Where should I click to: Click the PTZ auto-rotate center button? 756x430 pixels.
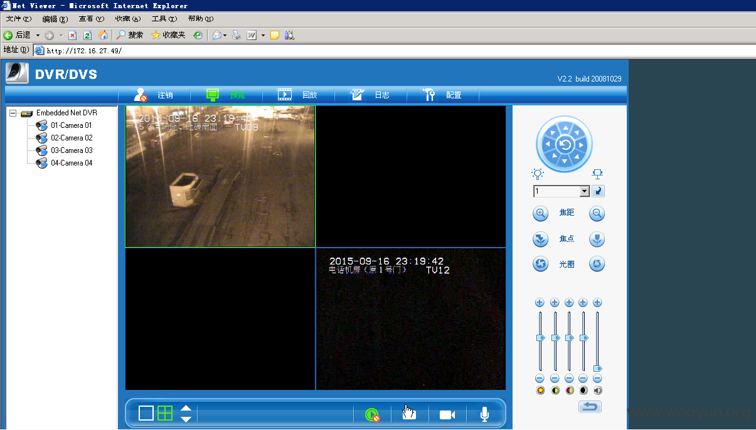point(565,145)
